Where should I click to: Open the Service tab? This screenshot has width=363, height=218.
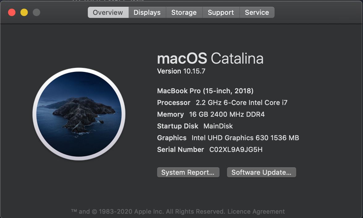257,12
